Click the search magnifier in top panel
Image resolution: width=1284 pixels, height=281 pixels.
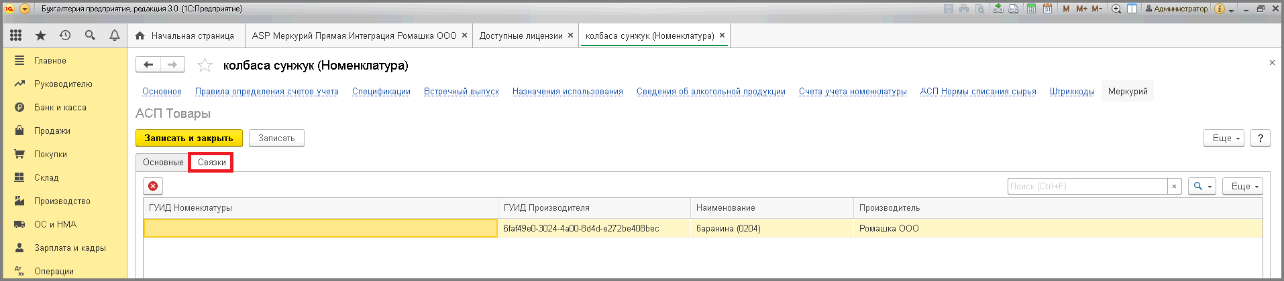point(90,35)
